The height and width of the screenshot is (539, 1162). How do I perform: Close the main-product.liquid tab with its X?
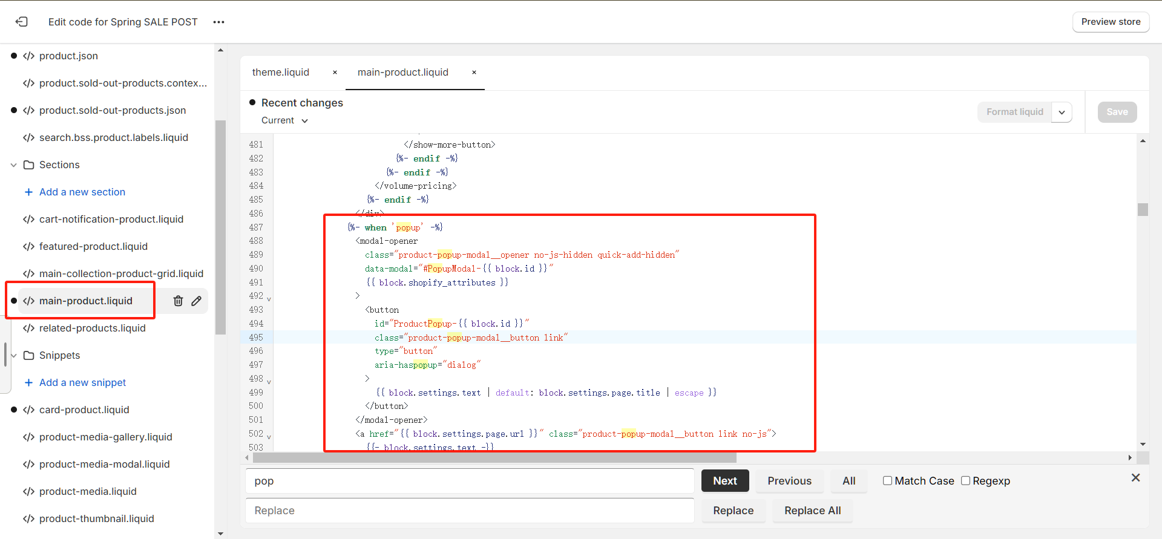point(474,73)
